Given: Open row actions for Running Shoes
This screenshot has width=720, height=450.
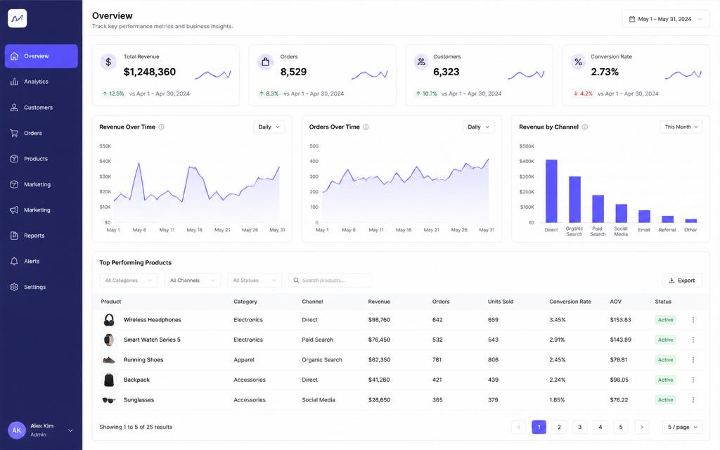Looking at the screenshot, I should (x=693, y=360).
